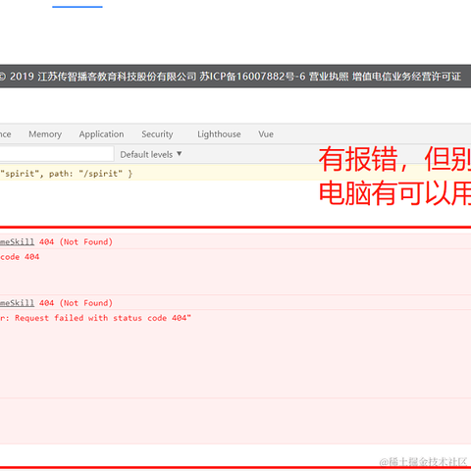Select "Request failed with status code 404" message
Image resolution: width=471 pixels, height=471 pixels.
tap(103, 318)
